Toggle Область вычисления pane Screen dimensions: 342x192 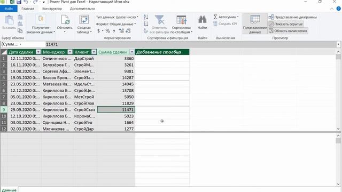[288, 31]
